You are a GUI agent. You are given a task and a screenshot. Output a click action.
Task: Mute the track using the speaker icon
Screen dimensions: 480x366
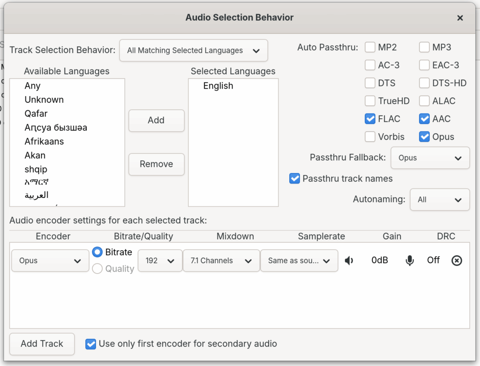pyautogui.click(x=349, y=260)
